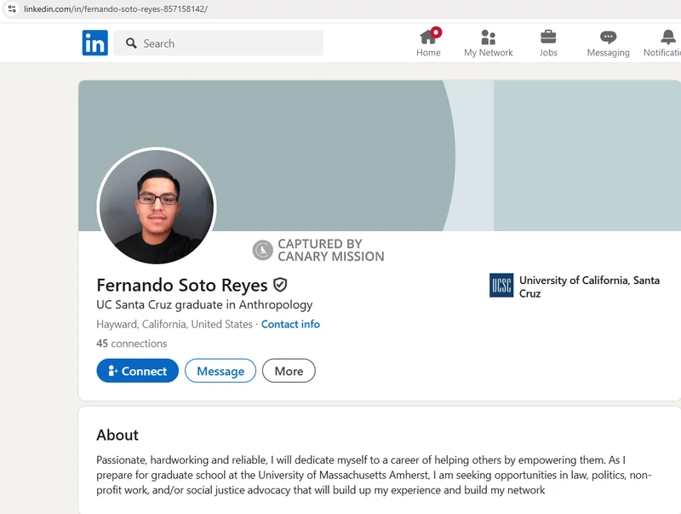
Task: Click the Connect button
Action: point(137,371)
